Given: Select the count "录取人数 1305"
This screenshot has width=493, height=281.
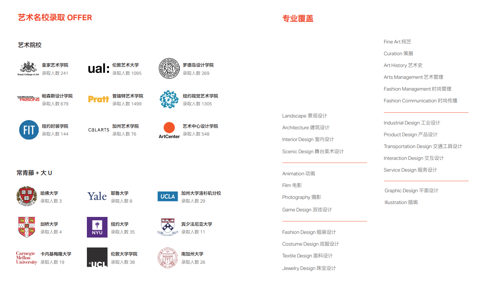Looking at the screenshot, I should click(x=198, y=104).
